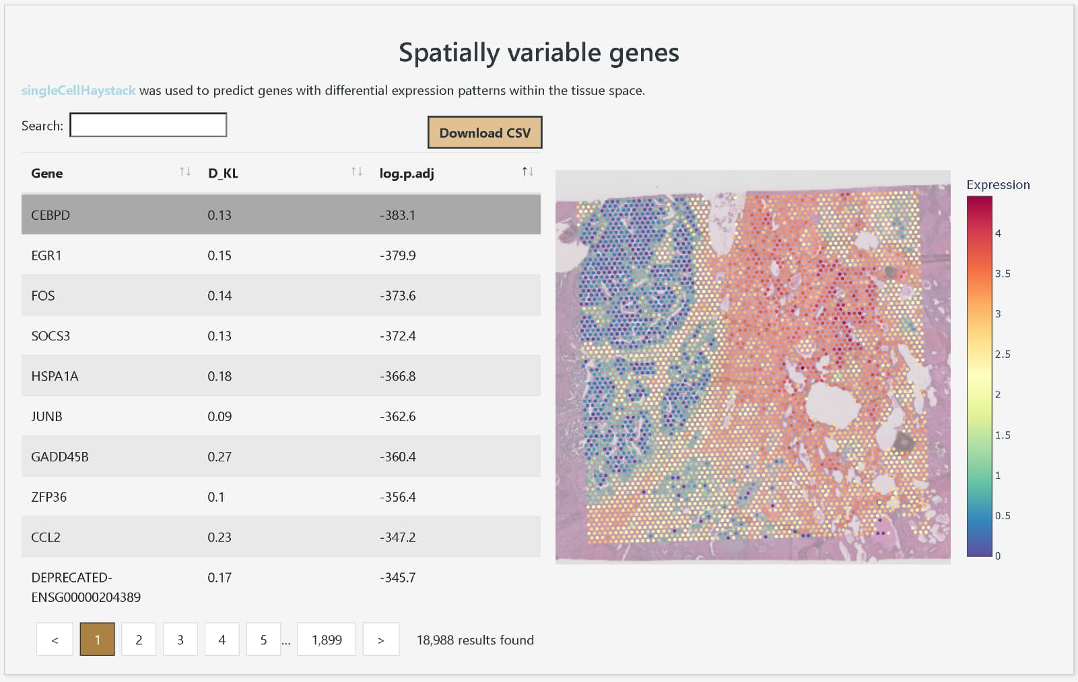Jump to page 5 of results

[263, 640]
